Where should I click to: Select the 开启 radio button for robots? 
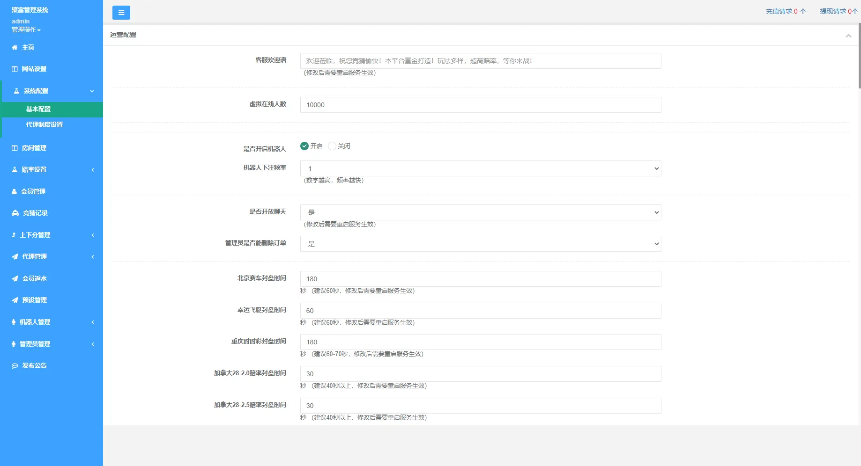[304, 146]
